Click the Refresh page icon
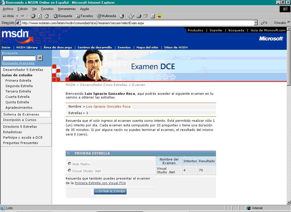Screen dimensions: 291x212 pyautogui.click(x=40, y=16)
